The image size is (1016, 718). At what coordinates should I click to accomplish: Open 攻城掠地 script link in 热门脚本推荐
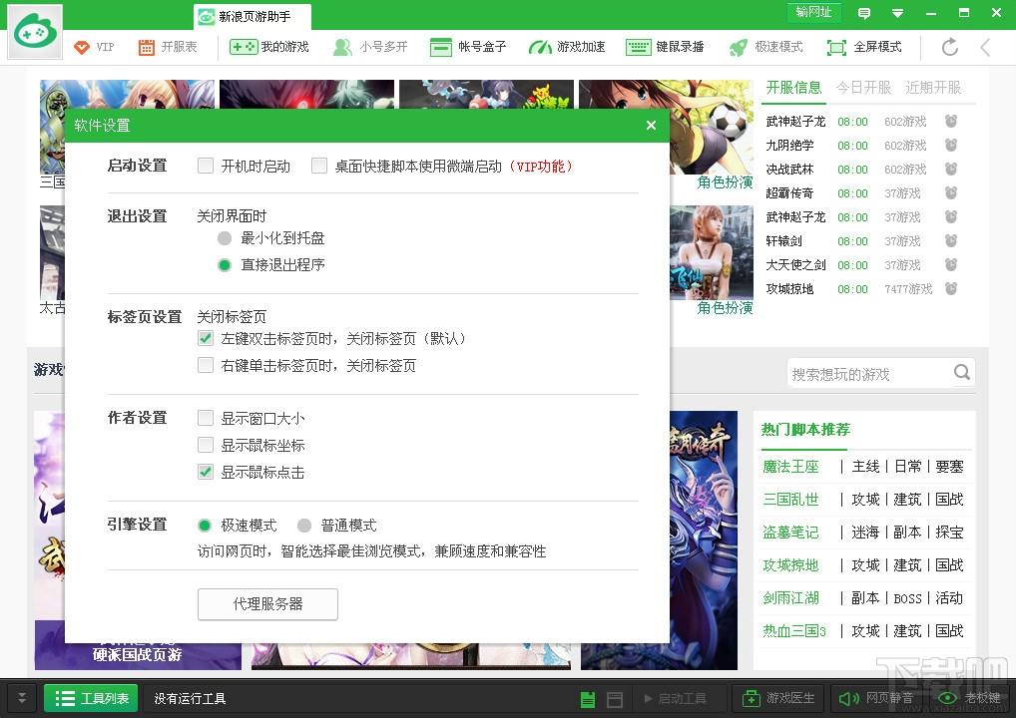click(x=790, y=565)
